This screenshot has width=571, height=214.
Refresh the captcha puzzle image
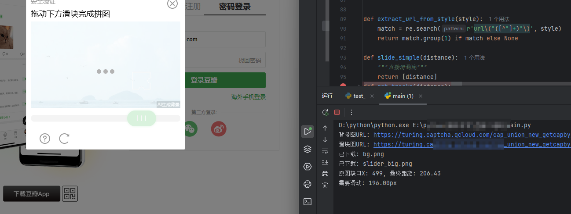(x=64, y=139)
